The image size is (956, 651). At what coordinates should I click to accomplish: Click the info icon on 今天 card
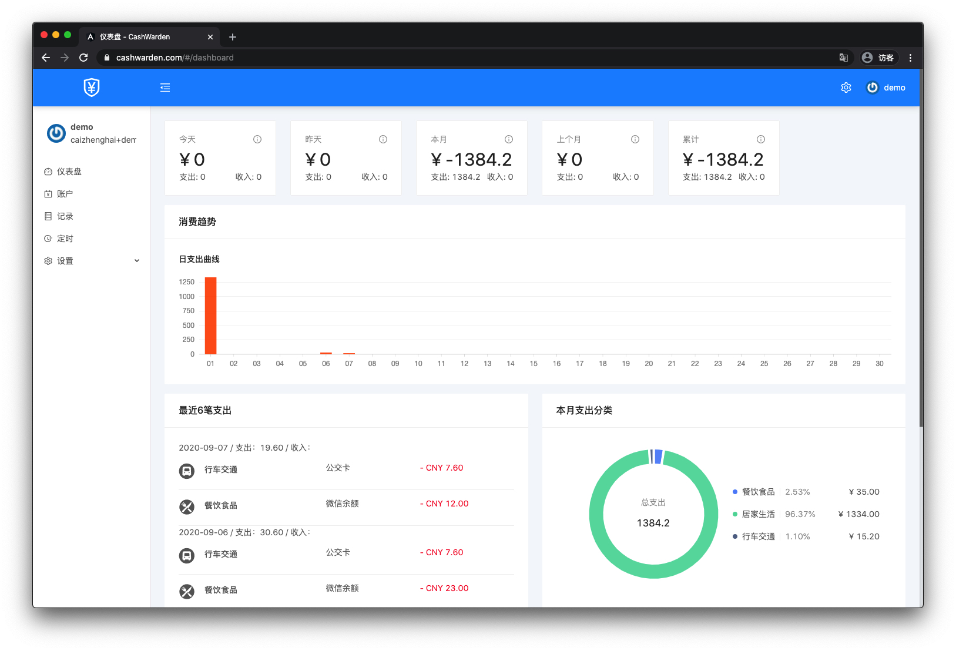(257, 139)
